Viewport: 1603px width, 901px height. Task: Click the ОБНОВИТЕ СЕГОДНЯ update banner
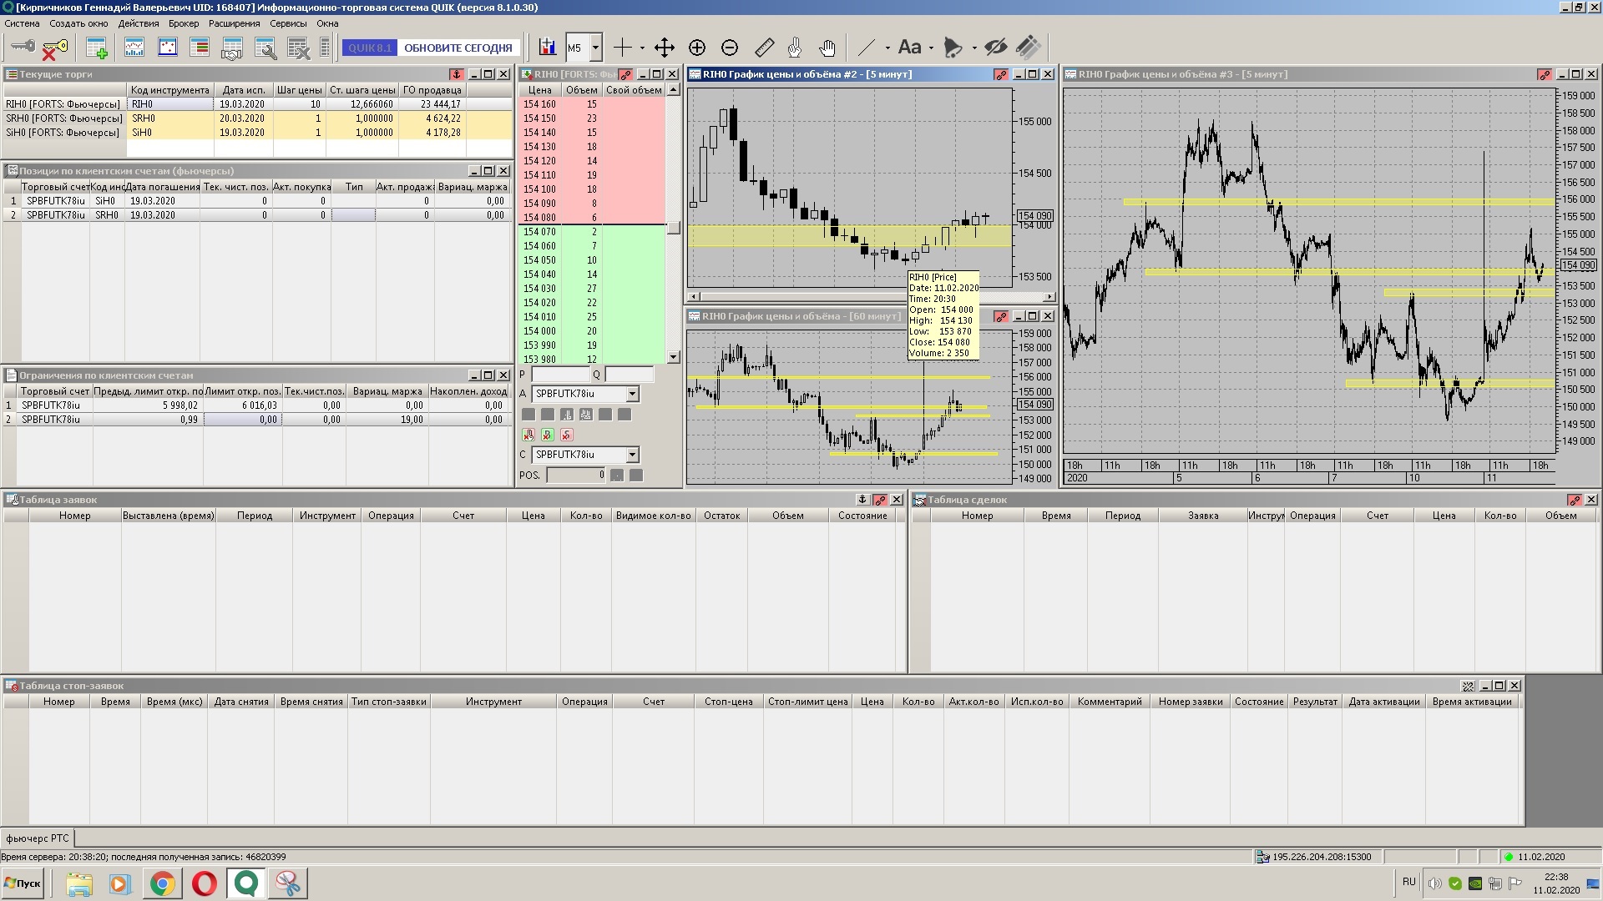(x=458, y=48)
